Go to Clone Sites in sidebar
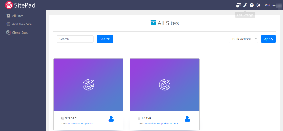Screen dimensions: 283x131 [20, 33]
